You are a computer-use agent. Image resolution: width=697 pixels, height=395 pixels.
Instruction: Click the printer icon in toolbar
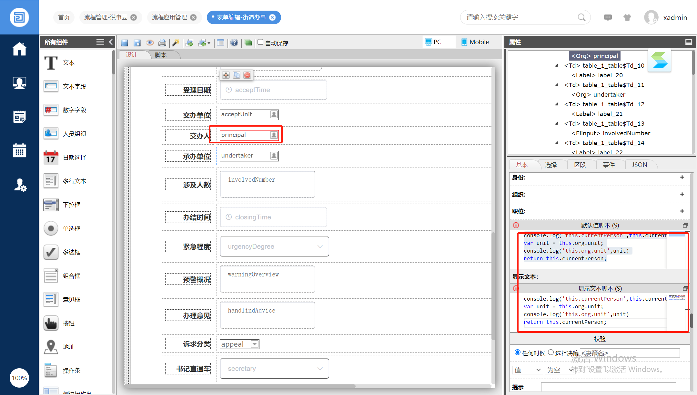162,43
